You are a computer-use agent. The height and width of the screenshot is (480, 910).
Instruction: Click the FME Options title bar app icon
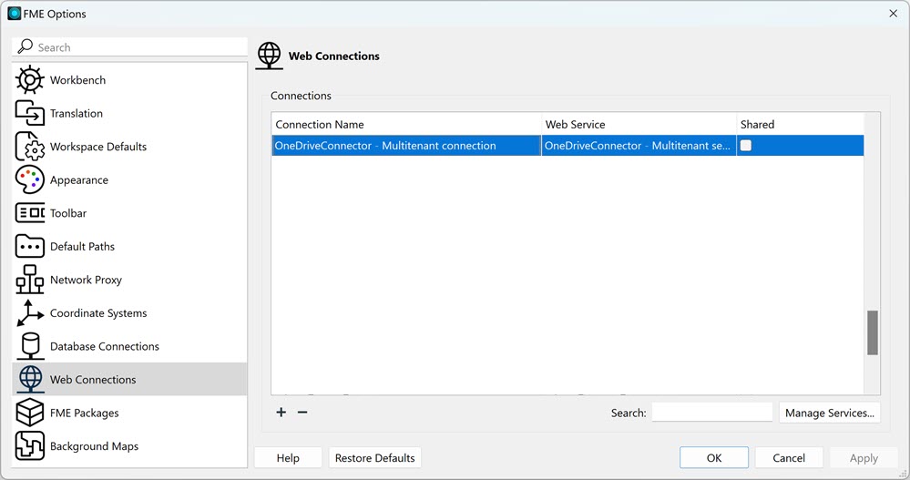15,14
